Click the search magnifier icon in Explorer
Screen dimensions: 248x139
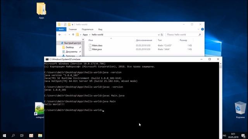[200, 35]
